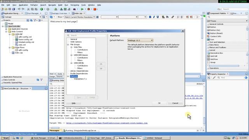Open the testapp application dropdown
The height and width of the screenshot is (140, 249).
pos(40,17)
